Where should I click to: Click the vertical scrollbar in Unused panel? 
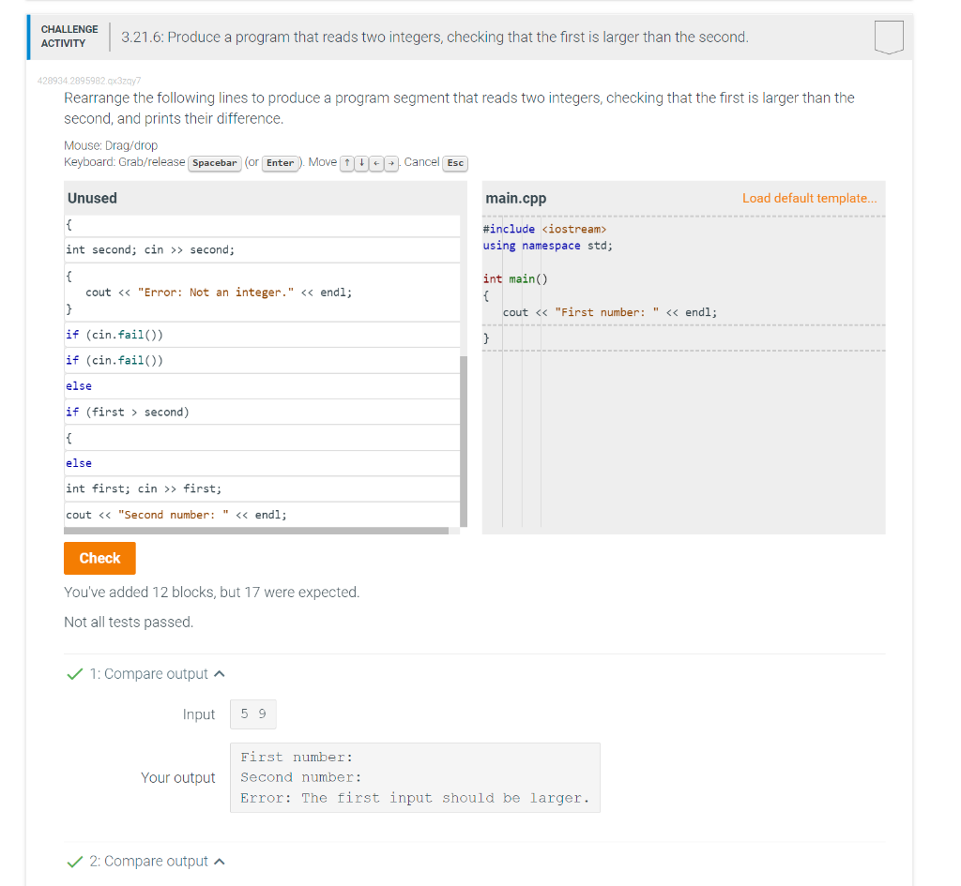pos(464,441)
